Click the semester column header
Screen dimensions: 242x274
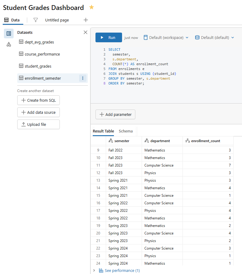coord(124,141)
